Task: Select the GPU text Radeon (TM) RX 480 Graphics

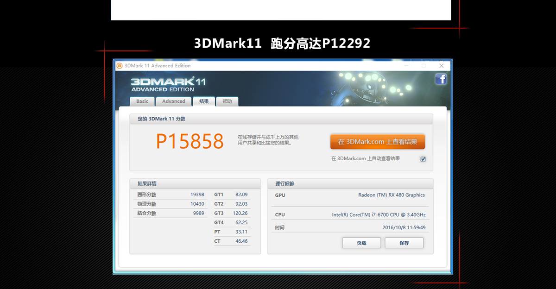Action: point(392,195)
